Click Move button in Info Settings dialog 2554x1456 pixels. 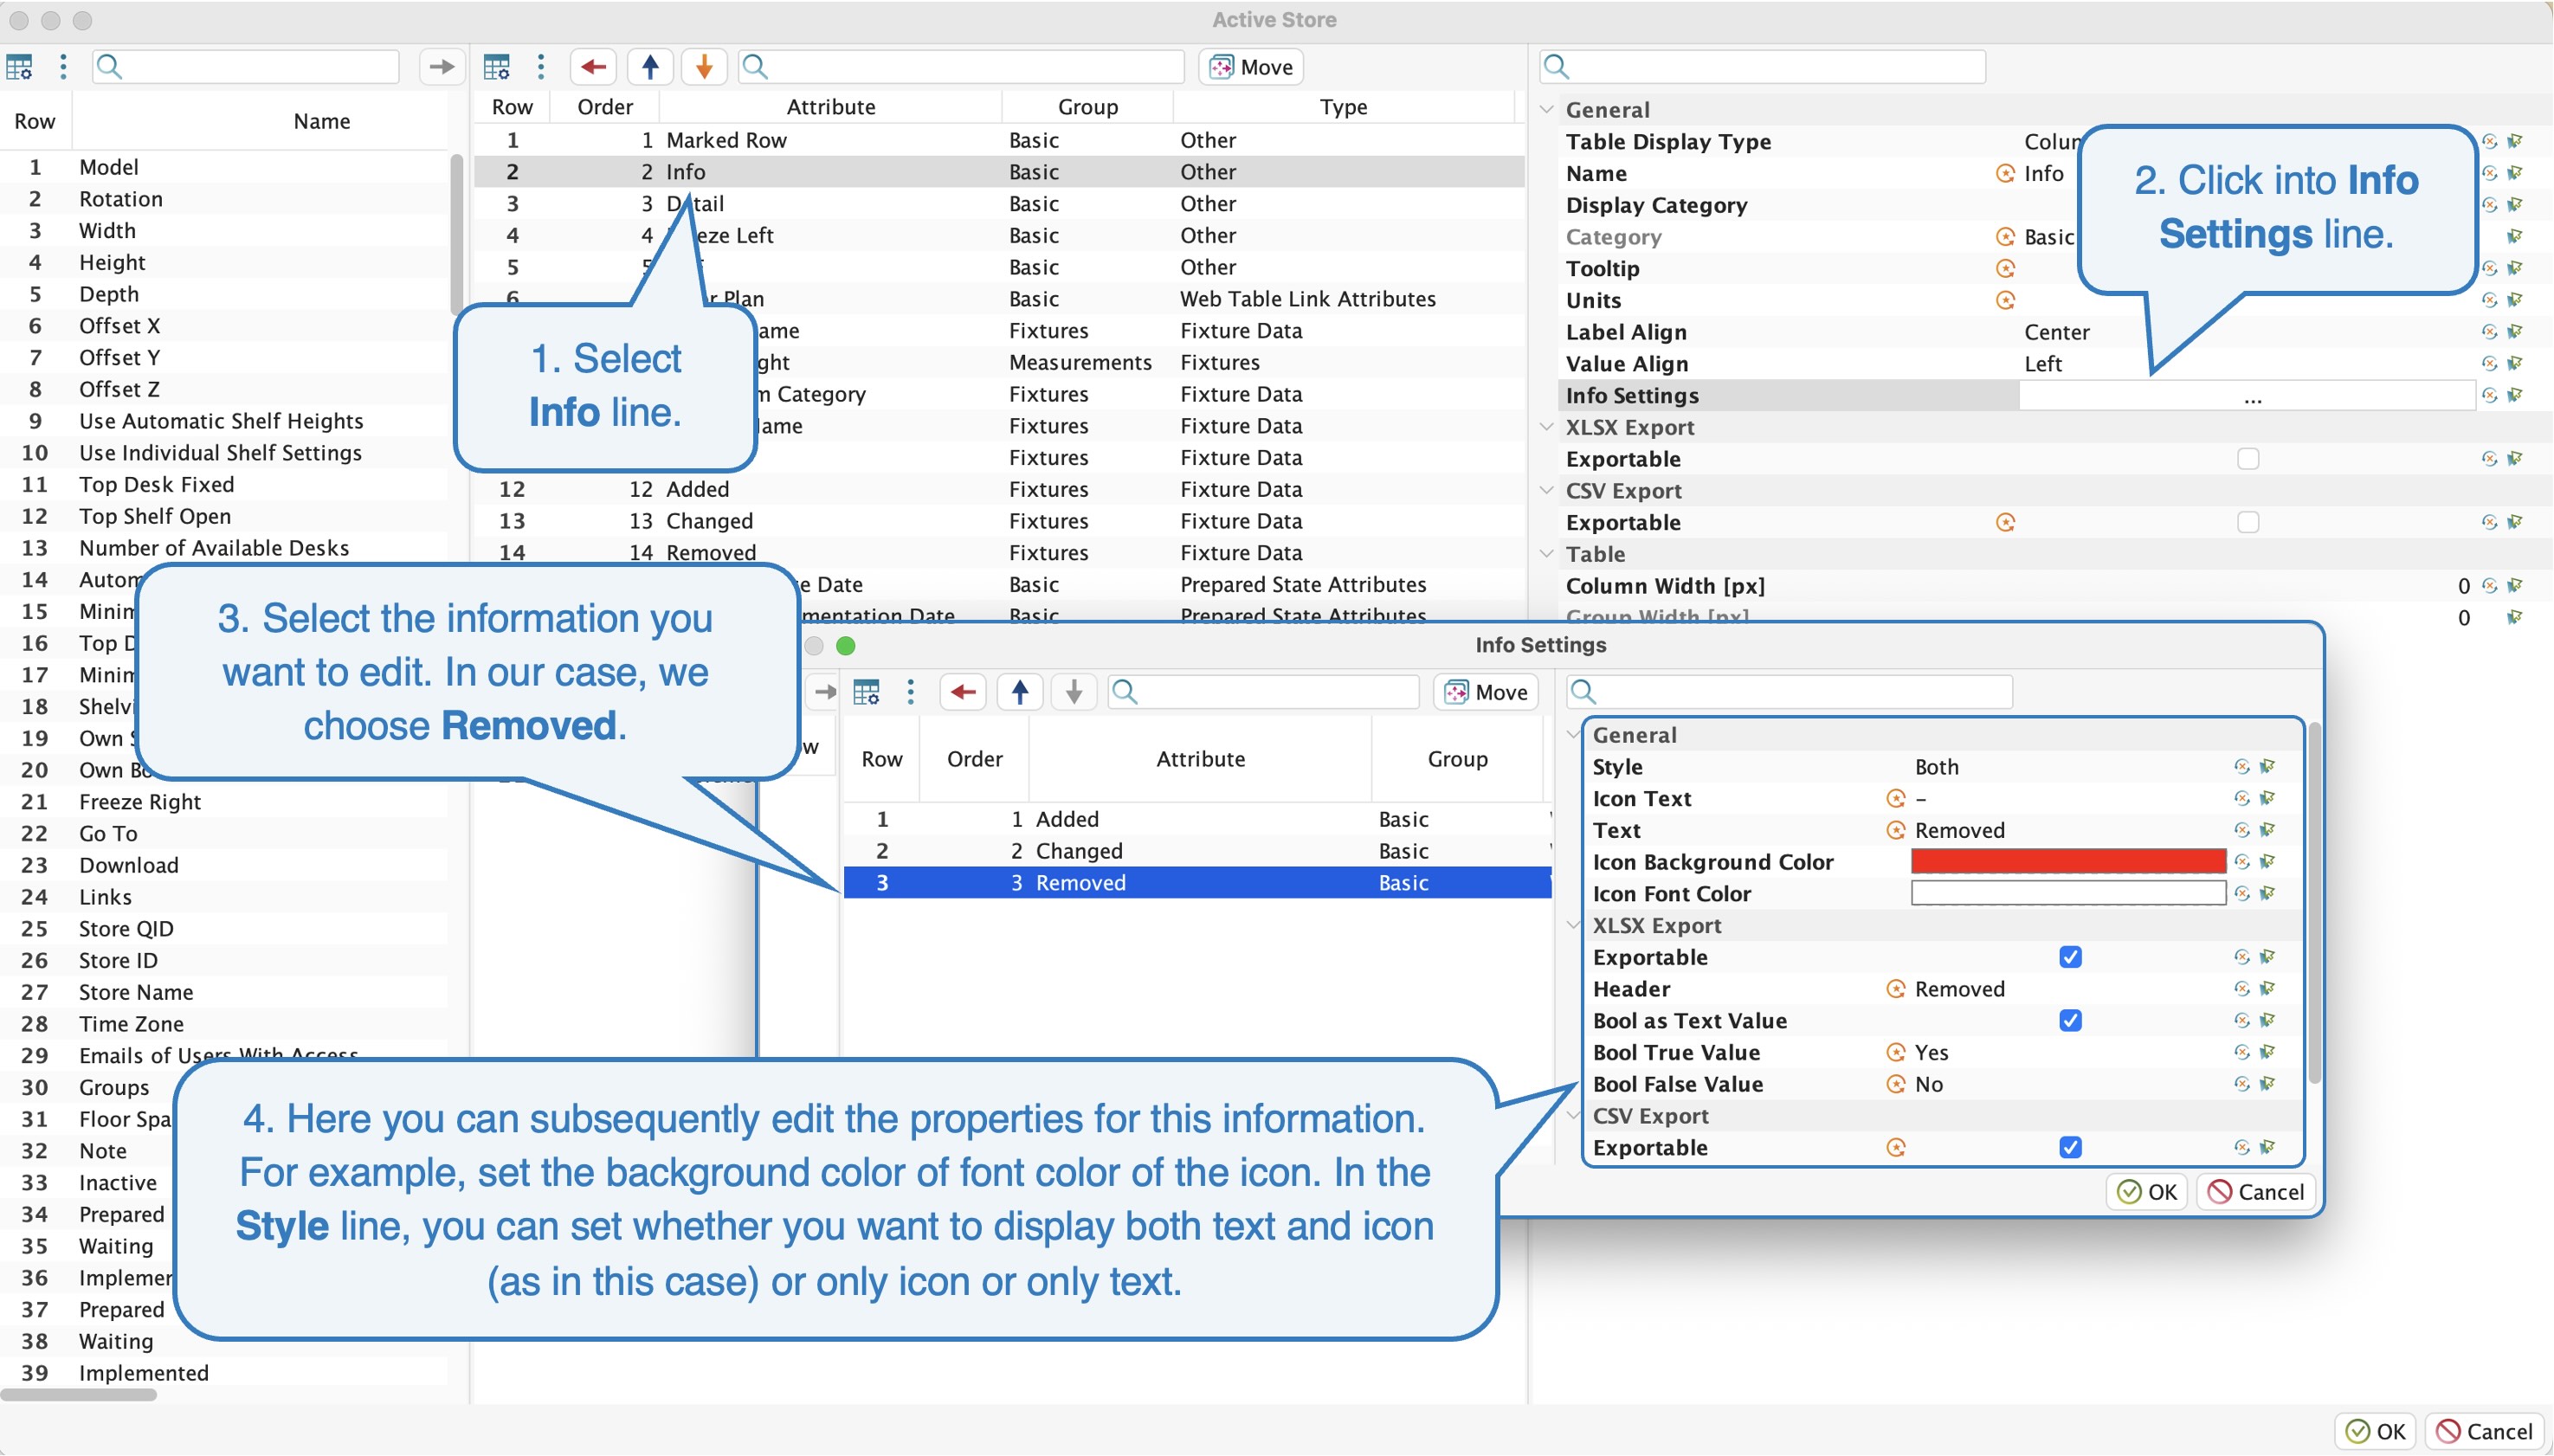(1486, 692)
